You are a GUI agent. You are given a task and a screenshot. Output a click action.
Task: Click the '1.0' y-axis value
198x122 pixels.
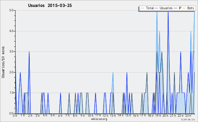tap(11, 93)
